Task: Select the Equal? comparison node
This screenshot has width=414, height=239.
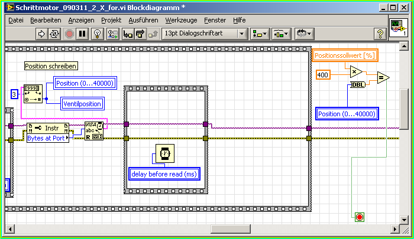Action: pyautogui.click(x=383, y=77)
